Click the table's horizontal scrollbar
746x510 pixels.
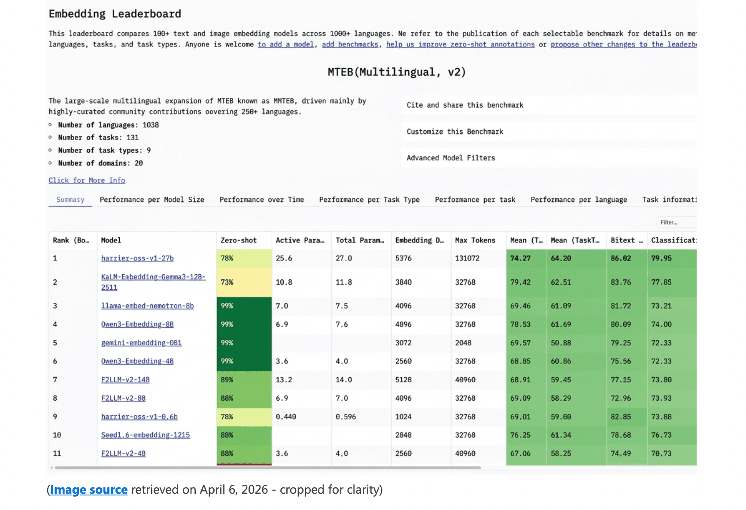point(267,468)
